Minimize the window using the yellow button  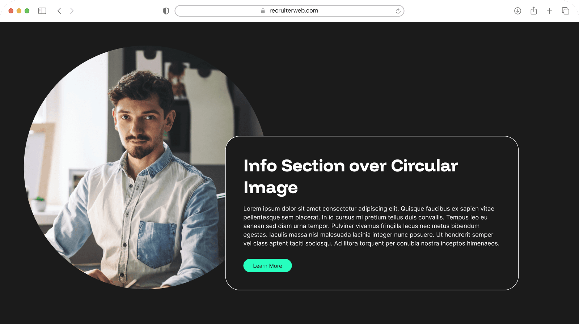coord(19,11)
